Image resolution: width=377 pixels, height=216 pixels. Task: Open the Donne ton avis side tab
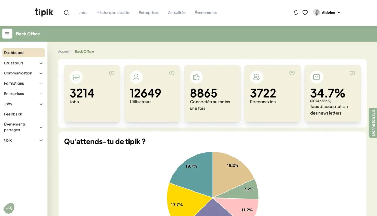(x=373, y=123)
